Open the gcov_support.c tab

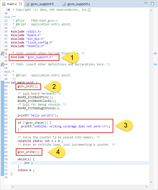(x=79, y=4)
